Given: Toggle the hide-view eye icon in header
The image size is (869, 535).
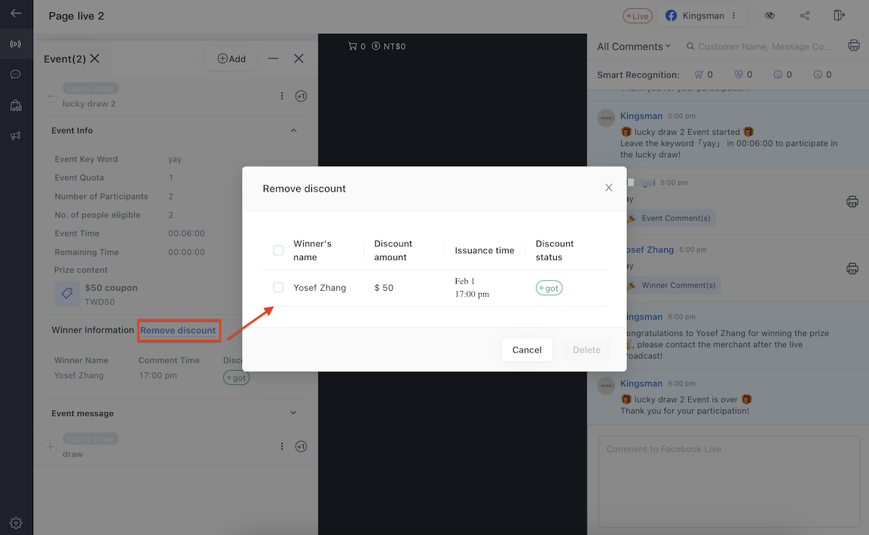Looking at the screenshot, I should (x=770, y=16).
